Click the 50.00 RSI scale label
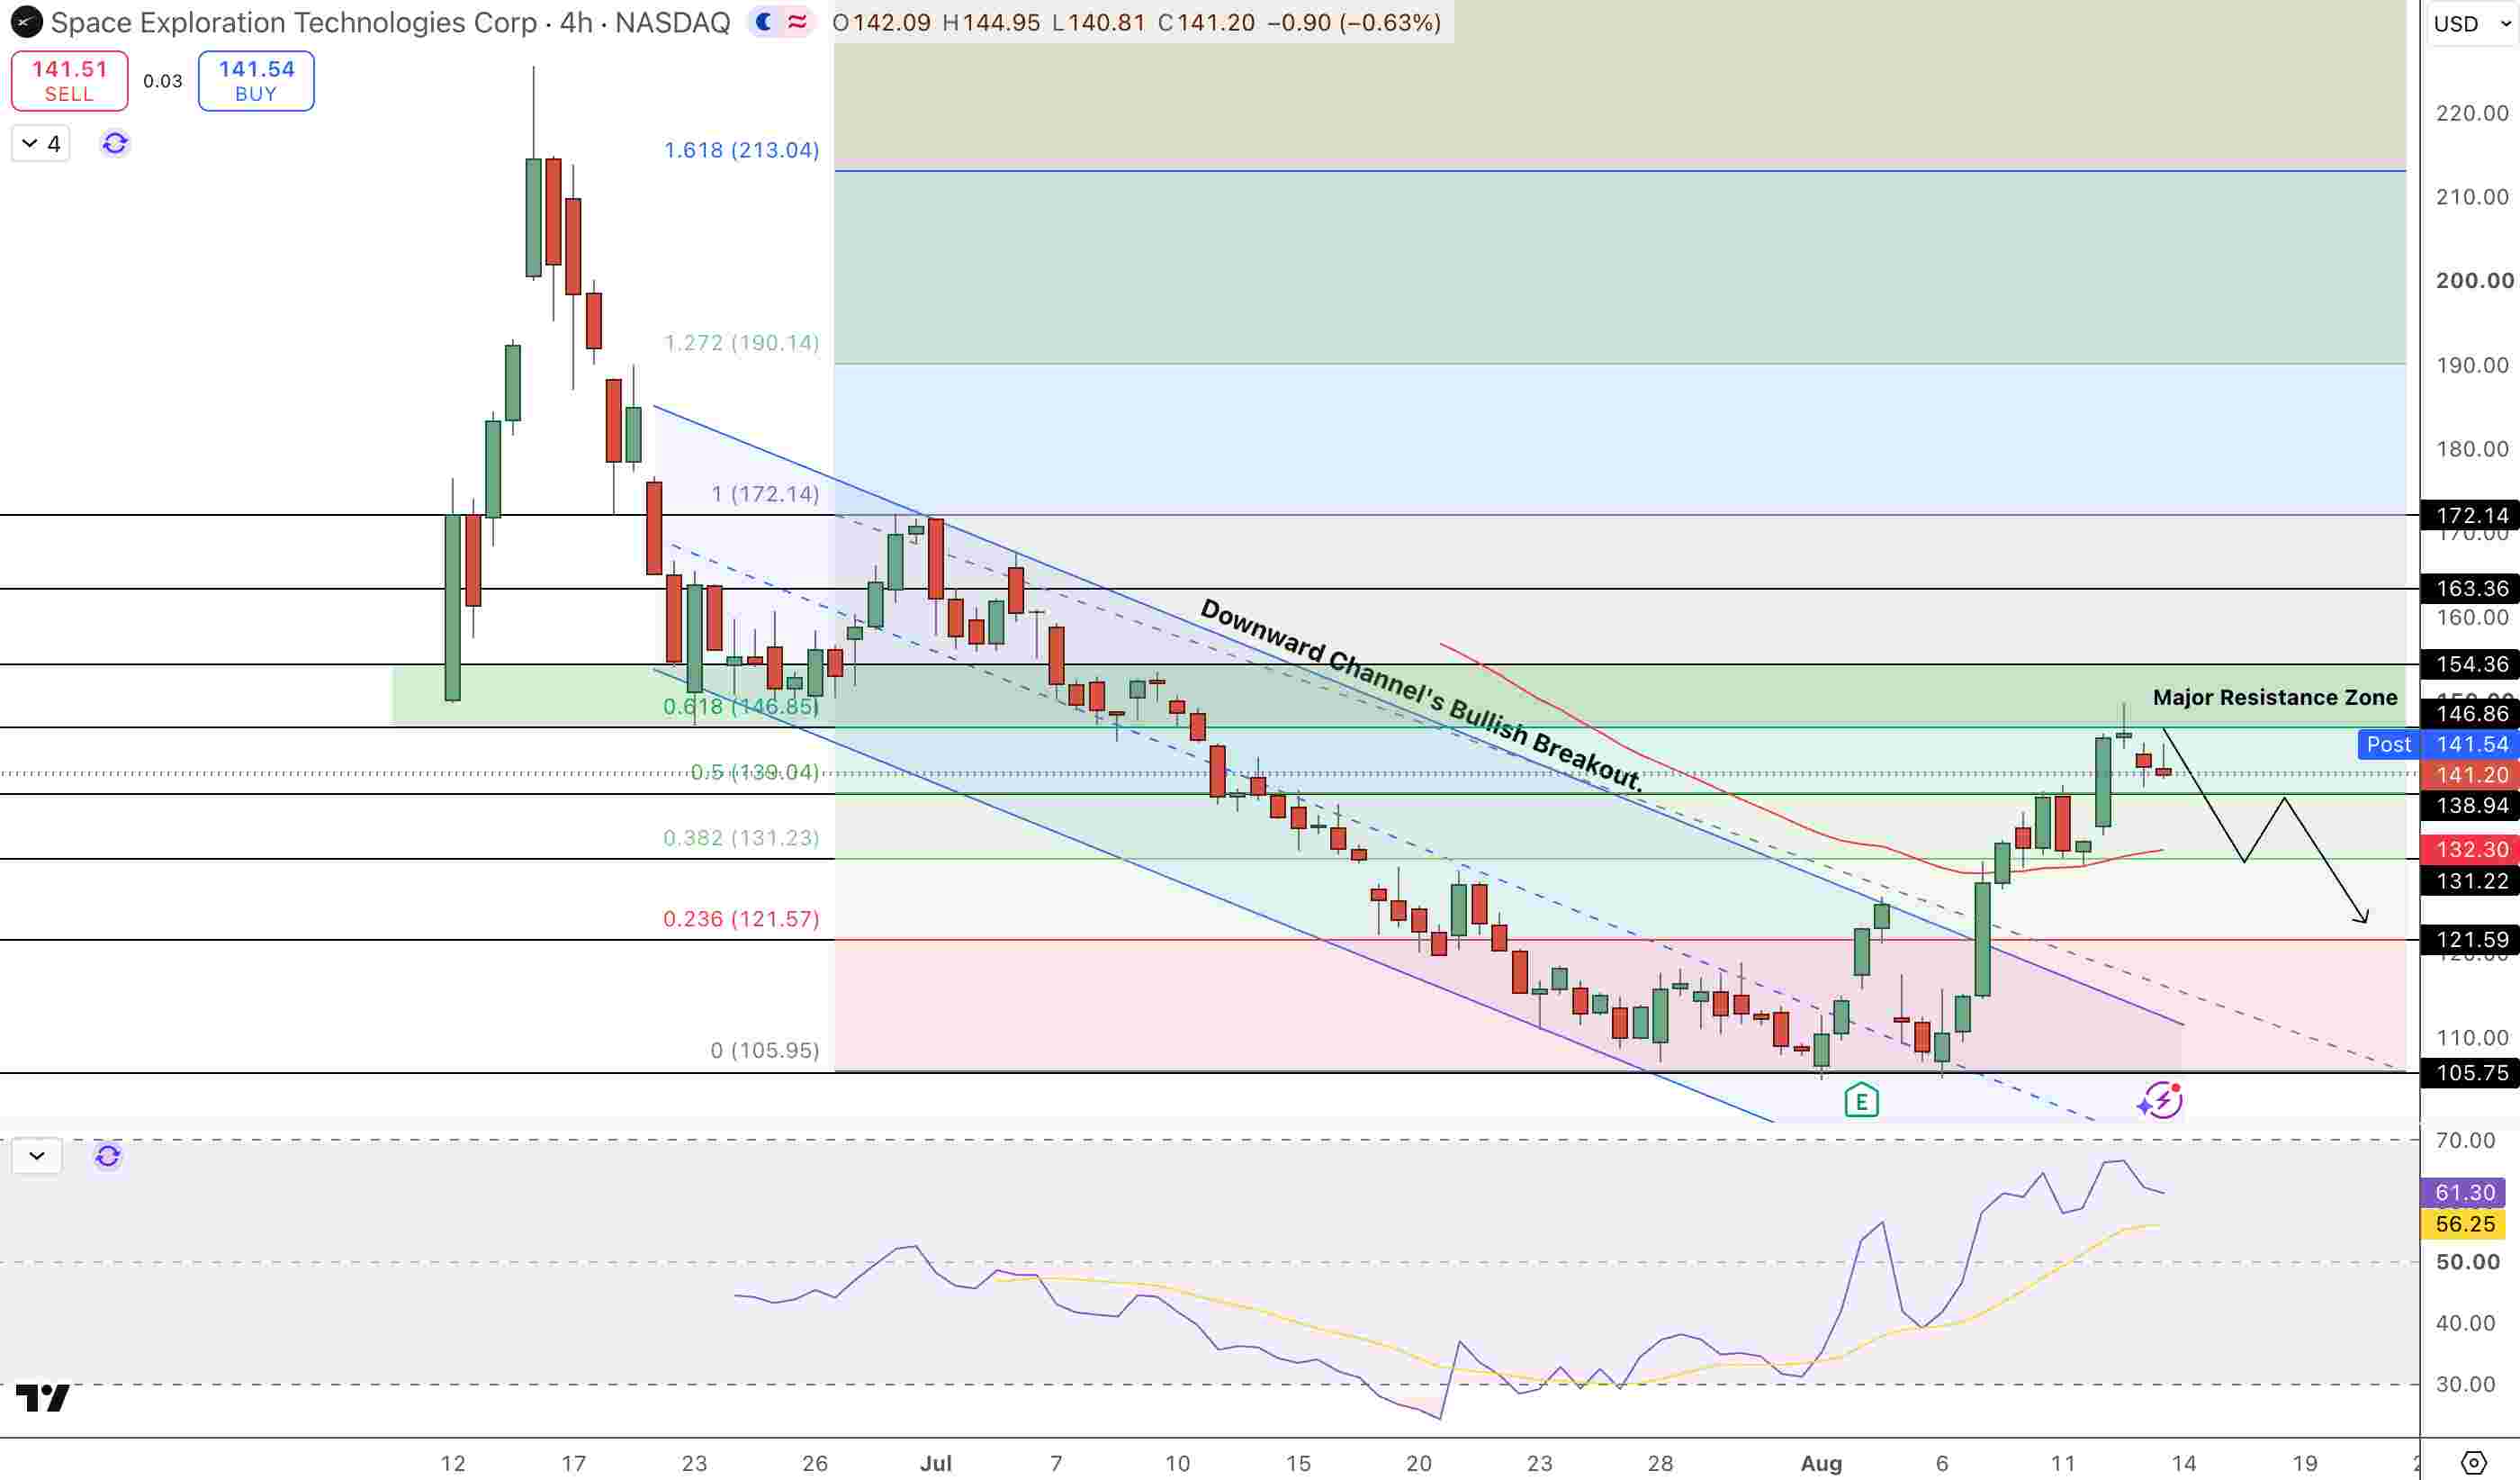 pyautogui.click(x=2467, y=1263)
